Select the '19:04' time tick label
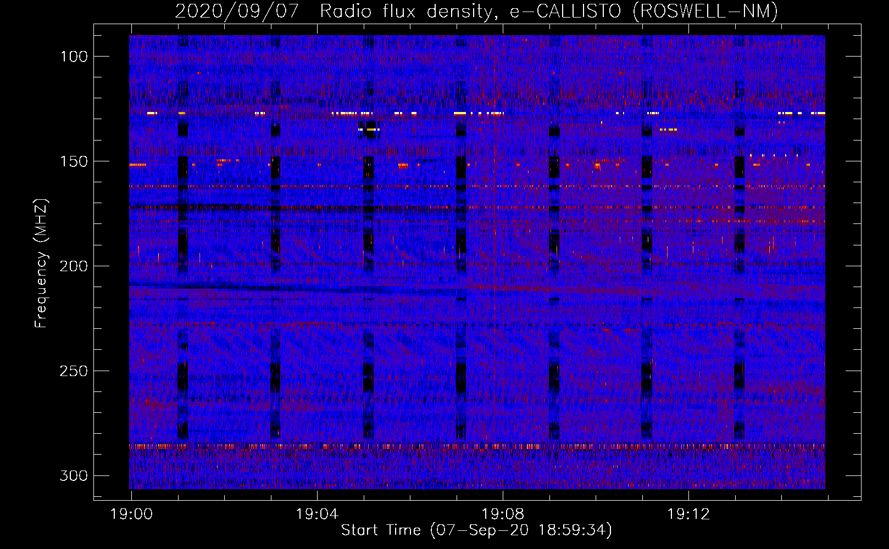 [x=317, y=514]
